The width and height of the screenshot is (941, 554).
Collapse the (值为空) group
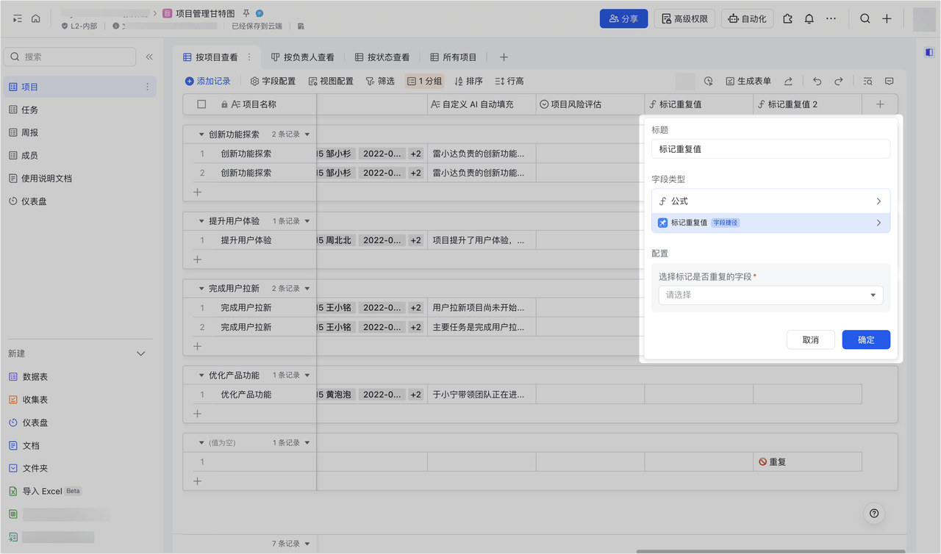201,443
